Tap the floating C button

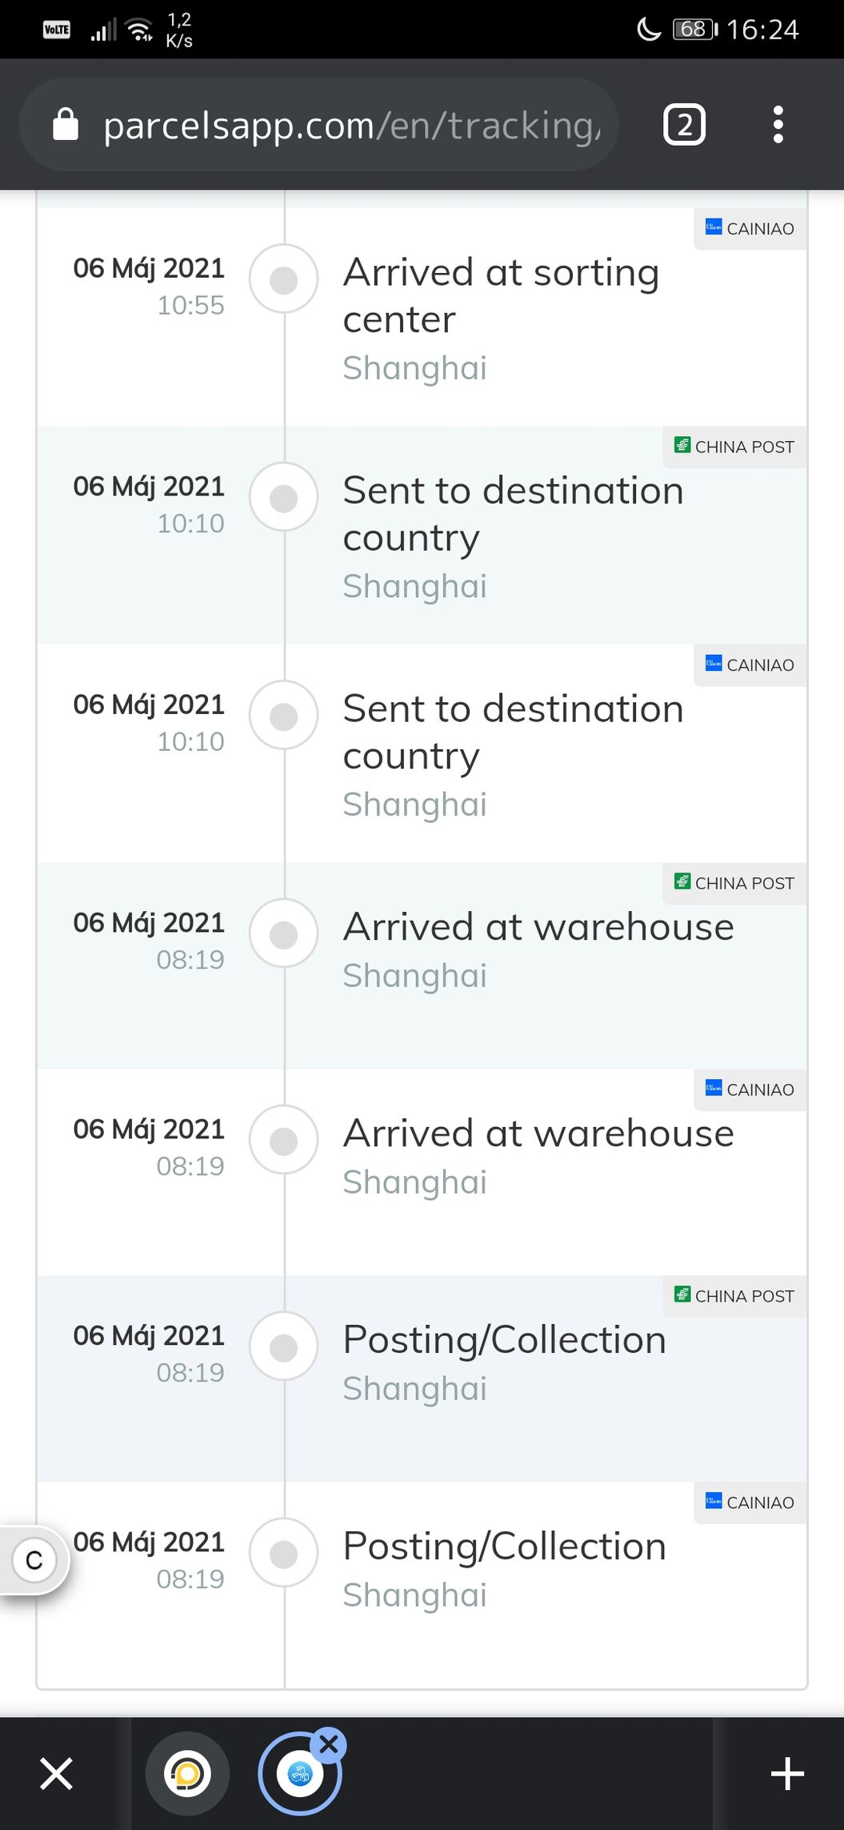[x=34, y=1560]
